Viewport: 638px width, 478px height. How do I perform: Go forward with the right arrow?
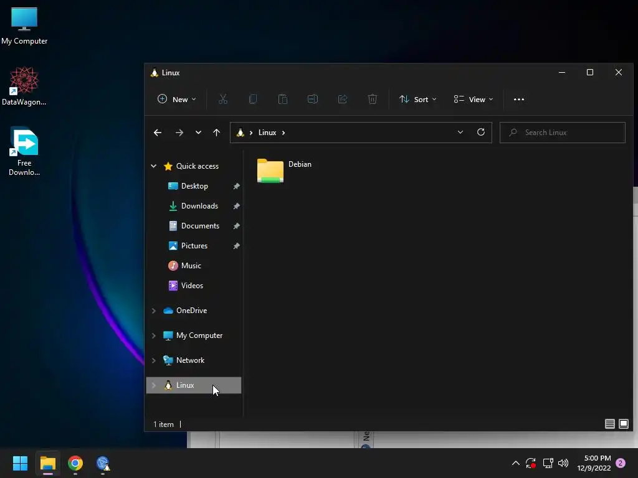179,133
